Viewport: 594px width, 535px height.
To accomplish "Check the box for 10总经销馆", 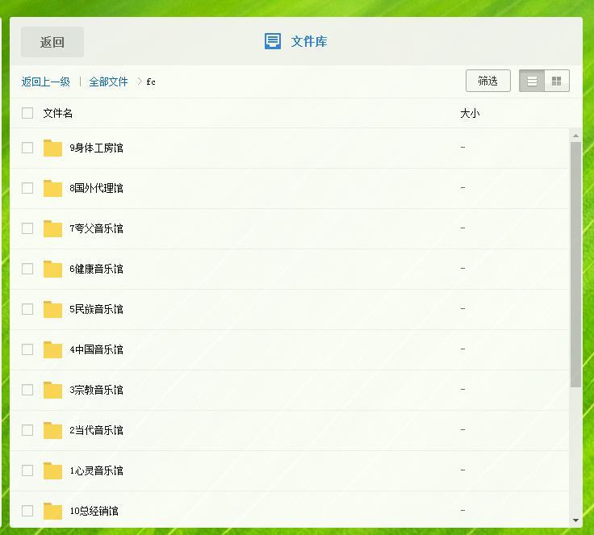I will (x=27, y=511).
